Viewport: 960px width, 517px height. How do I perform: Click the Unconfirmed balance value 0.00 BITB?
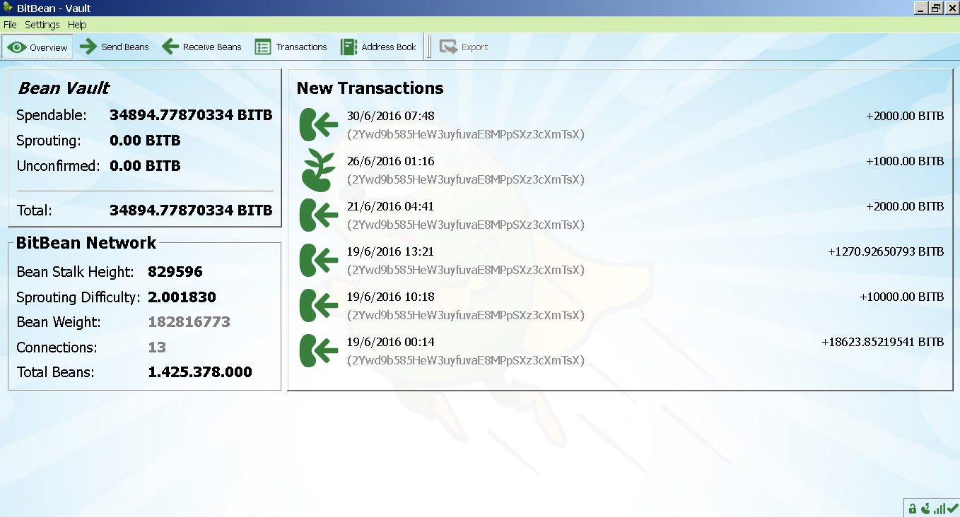point(145,166)
